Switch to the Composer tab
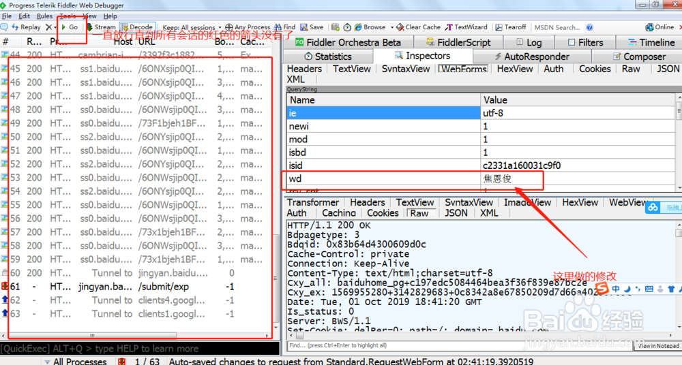Viewport: 682px width, 365px height. [x=639, y=57]
